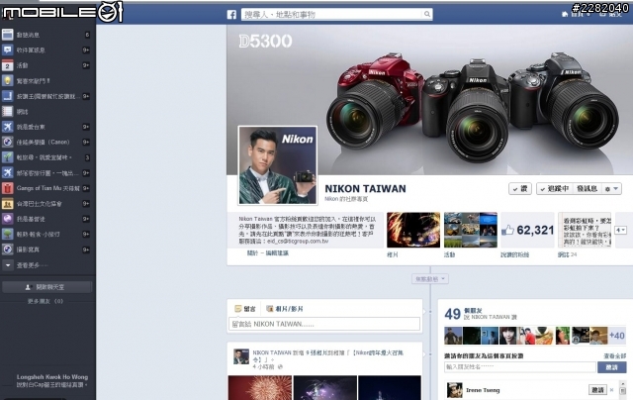Open the gear dropdown on page header
633x400 pixels.
point(611,189)
